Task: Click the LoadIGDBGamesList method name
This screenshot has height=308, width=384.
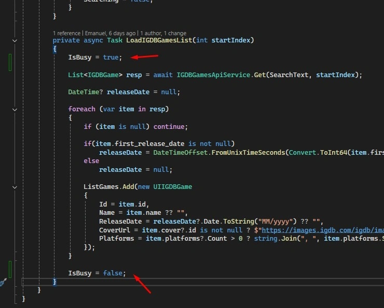Action: pos(159,40)
